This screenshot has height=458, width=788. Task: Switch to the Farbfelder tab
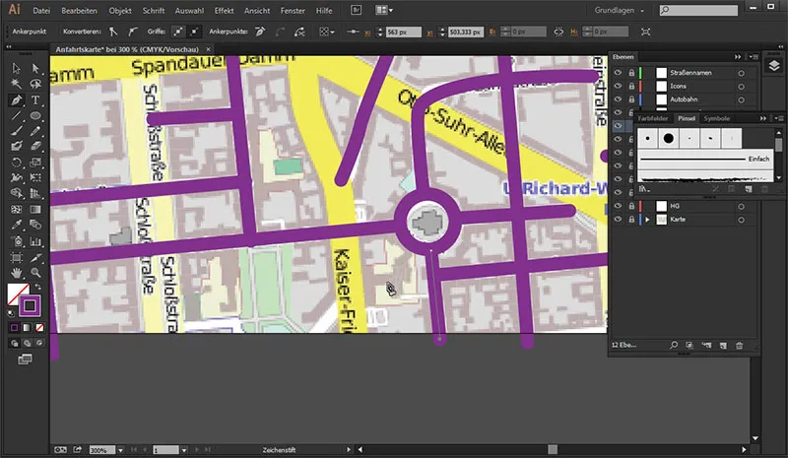(x=653, y=118)
